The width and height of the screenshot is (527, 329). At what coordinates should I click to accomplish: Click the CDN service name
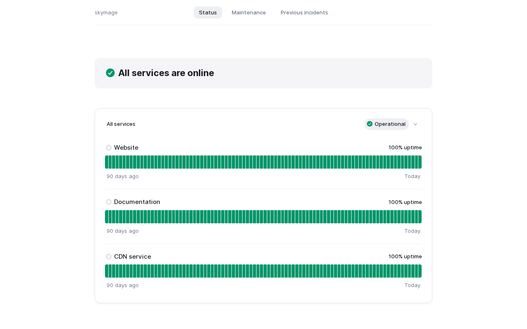[x=133, y=257]
